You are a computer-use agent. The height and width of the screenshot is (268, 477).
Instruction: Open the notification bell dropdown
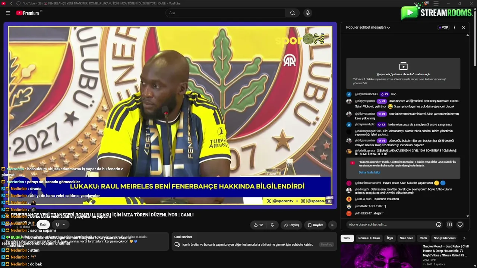point(60,224)
